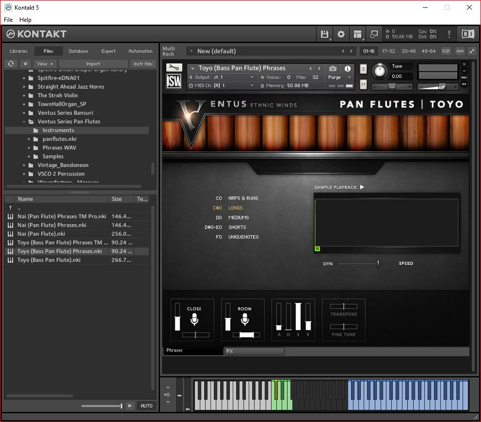Remove instrument with the X icon
This screenshot has height=422, width=481.
click(464, 64)
